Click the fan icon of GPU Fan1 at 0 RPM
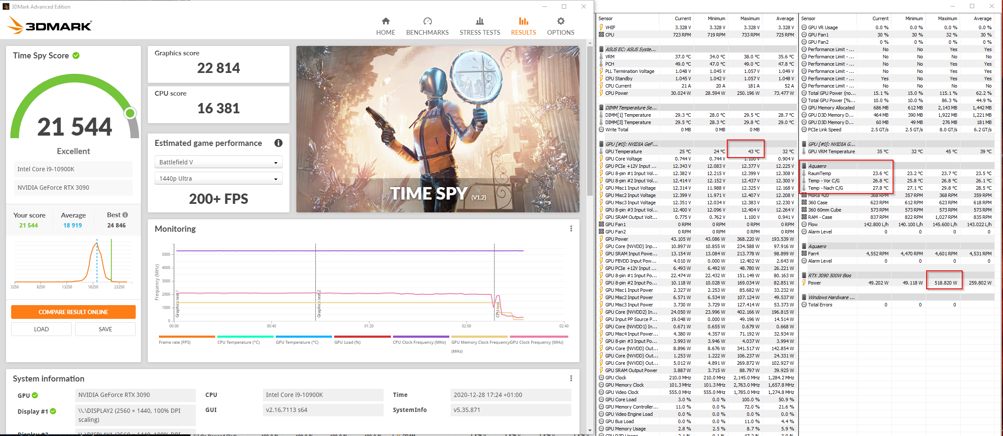The width and height of the screenshot is (1003, 436). pyautogui.click(x=601, y=224)
